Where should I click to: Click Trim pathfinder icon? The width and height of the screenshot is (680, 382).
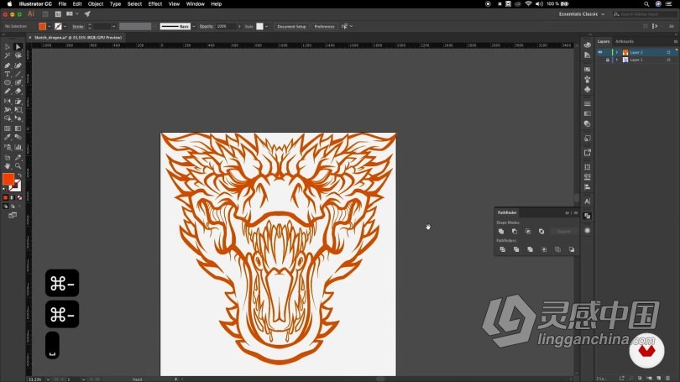point(516,249)
